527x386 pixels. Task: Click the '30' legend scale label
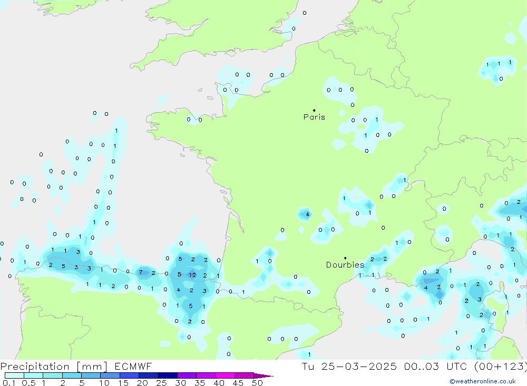181,383
